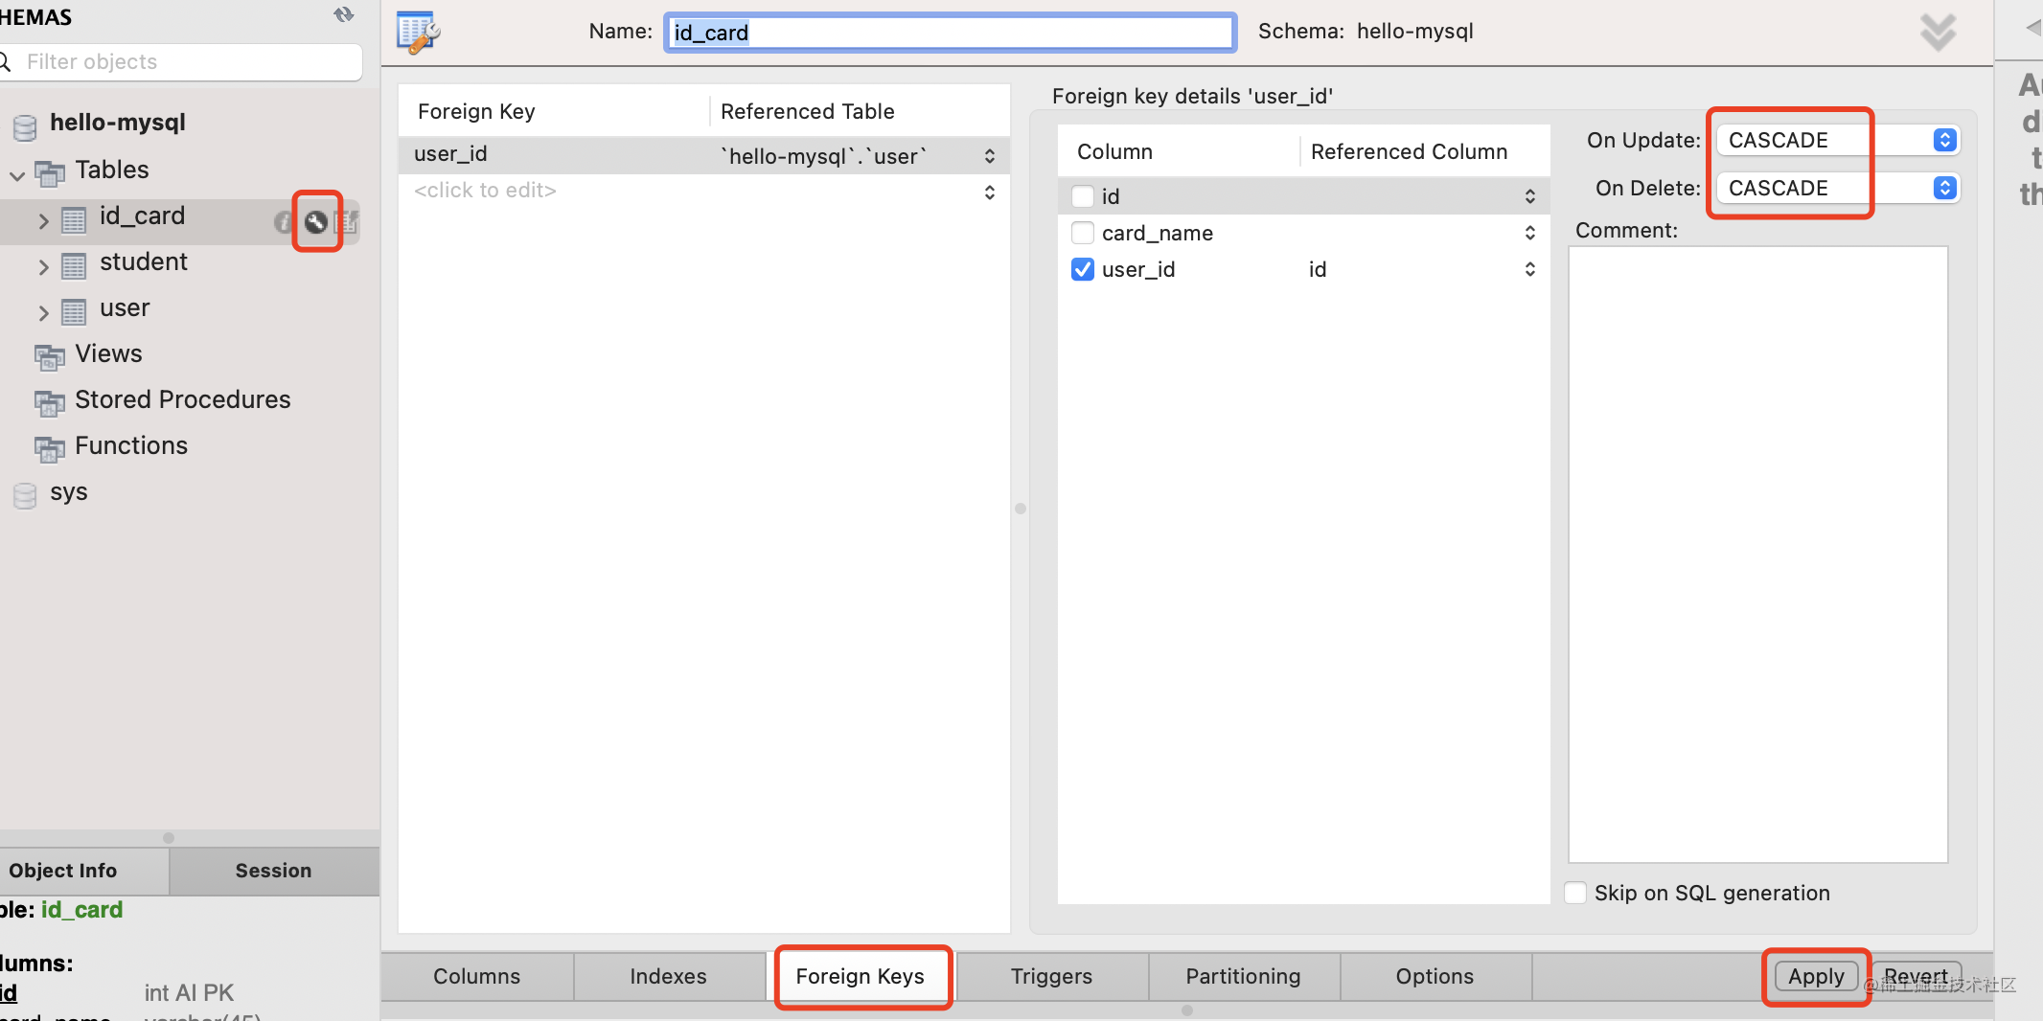Select the user table name in the tree

(125, 307)
